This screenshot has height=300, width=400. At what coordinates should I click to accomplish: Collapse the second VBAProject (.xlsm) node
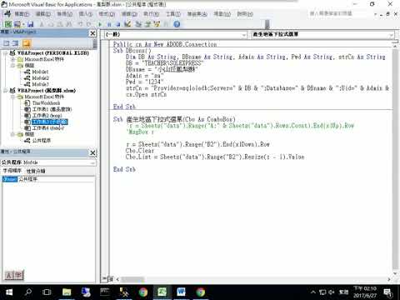[6, 91]
